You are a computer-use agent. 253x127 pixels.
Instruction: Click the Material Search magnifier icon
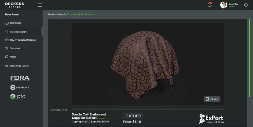click(x=7, y=31)
